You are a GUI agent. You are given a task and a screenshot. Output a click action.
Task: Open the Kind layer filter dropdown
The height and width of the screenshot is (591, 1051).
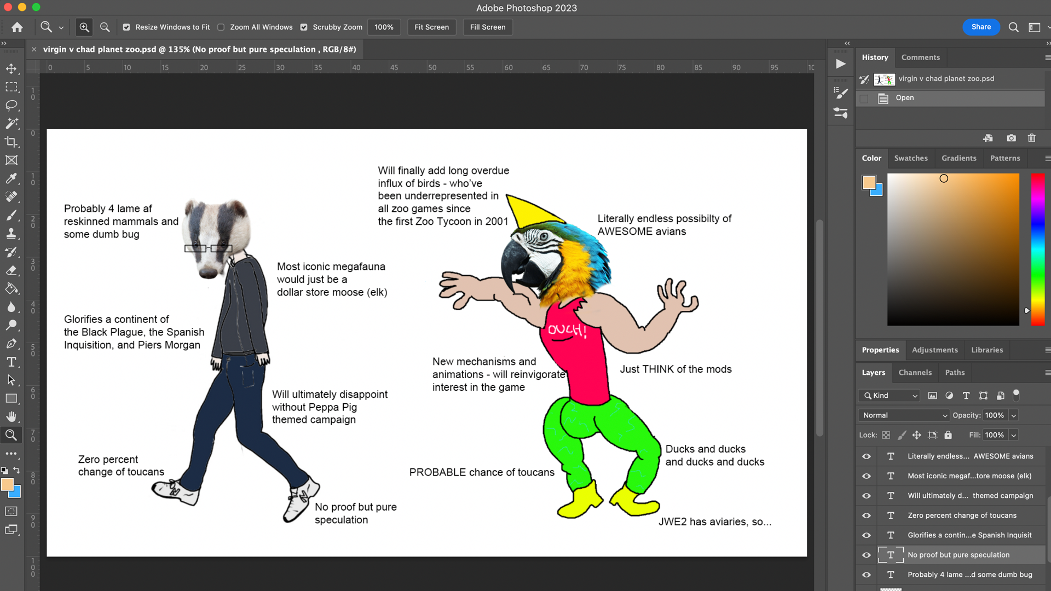[890, 396]
